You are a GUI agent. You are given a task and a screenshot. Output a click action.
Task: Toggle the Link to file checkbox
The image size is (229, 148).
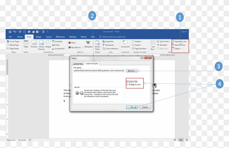point(127,82)
